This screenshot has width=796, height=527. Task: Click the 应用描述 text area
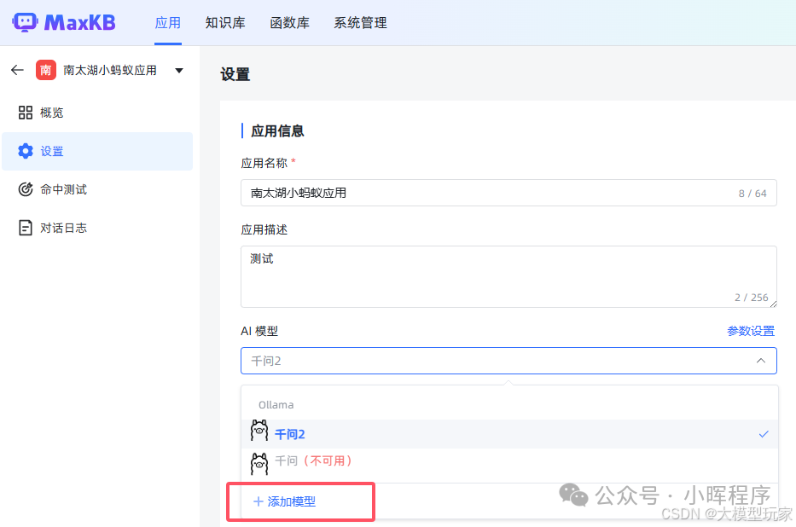click(508, 276)
